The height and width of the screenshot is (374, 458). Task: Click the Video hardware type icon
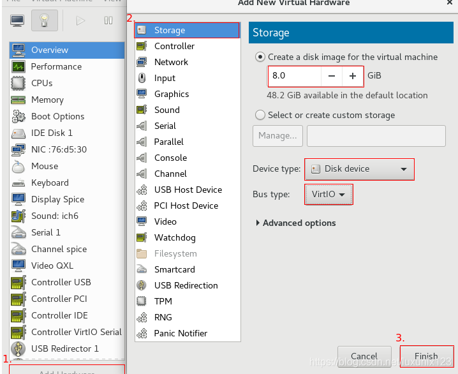142,221
